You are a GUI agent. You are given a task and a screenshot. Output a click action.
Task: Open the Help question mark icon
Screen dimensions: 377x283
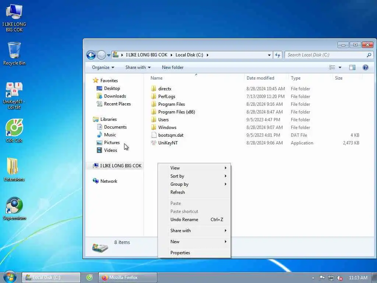pos(366,67)
